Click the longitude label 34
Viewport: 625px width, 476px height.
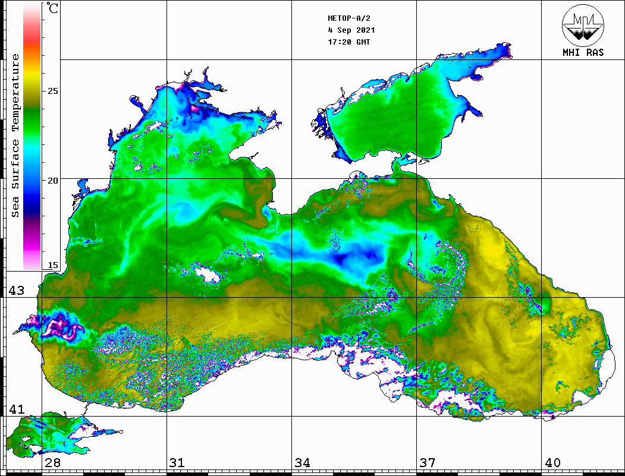pyautogui.click(x=303, y=463)
